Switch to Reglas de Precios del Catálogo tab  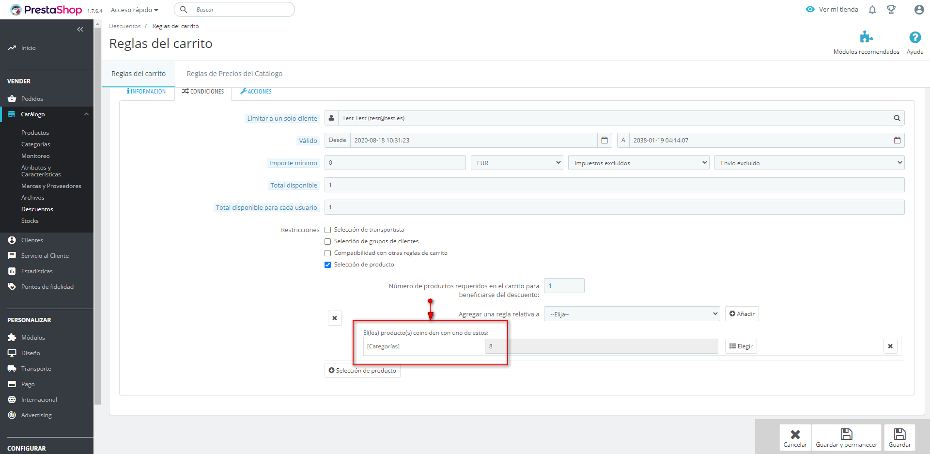(x=234, y=74)
